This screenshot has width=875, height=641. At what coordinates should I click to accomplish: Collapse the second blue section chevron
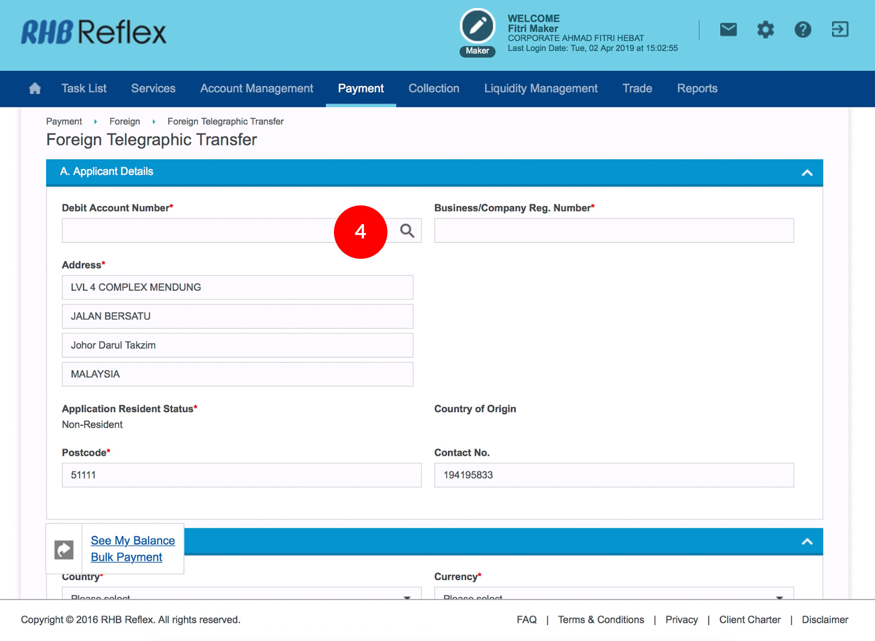coord(807,541)
